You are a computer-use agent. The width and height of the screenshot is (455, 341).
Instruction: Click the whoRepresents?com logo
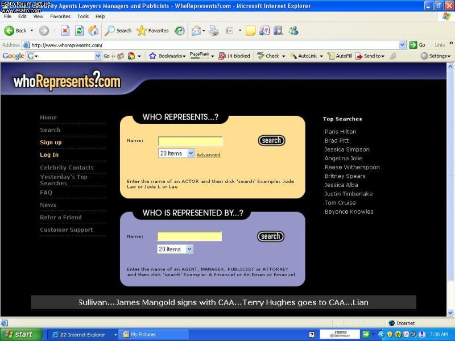click(67, 80)
